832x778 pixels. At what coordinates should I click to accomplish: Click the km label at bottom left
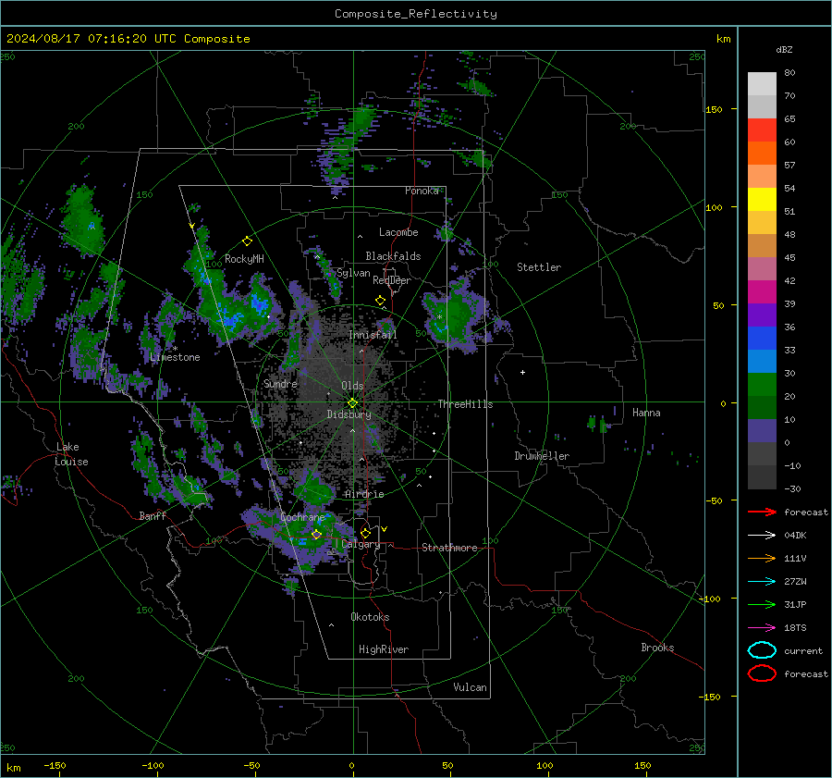[13, 768]
